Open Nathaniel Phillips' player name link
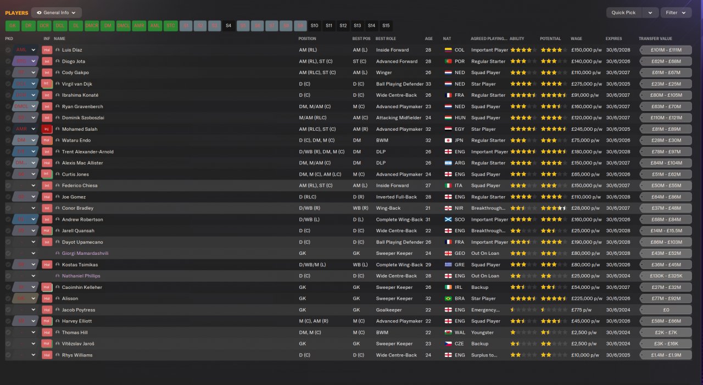 click(81, 276)
